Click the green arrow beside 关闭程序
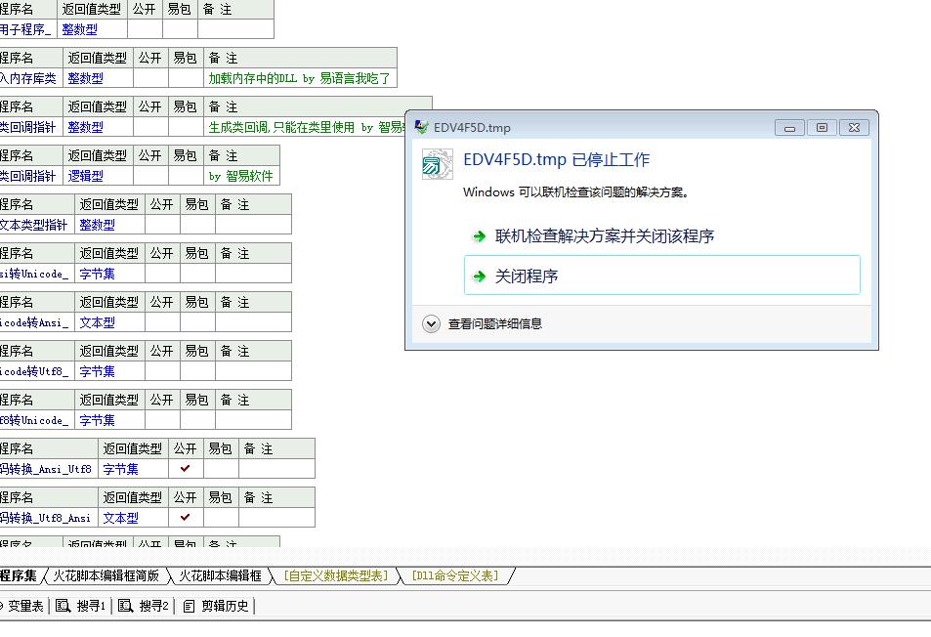The width and height of the screenshot is (931, 637). tap(479, 276)
